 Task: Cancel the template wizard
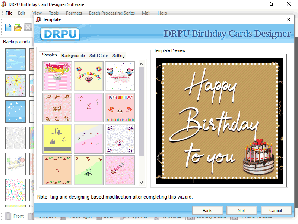276,210
